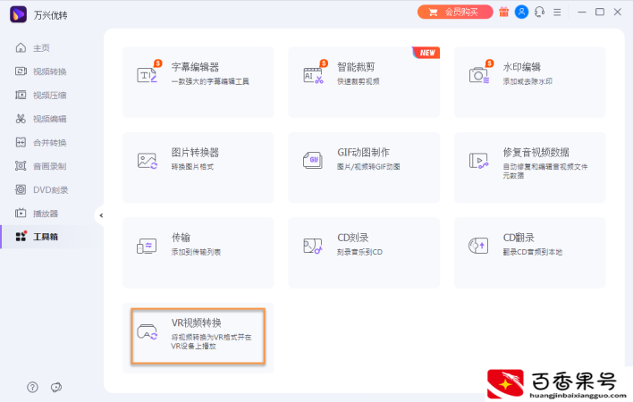This screenshot has width=633, height=402.
Task: Open the help question mark icon
Action: (x=32, y=388)
